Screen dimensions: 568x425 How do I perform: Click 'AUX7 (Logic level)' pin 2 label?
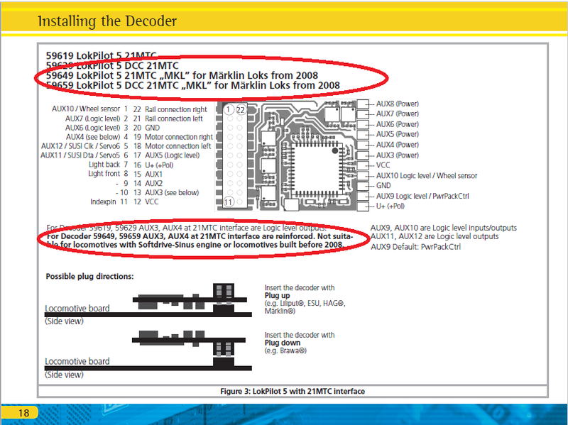[92, 118]
